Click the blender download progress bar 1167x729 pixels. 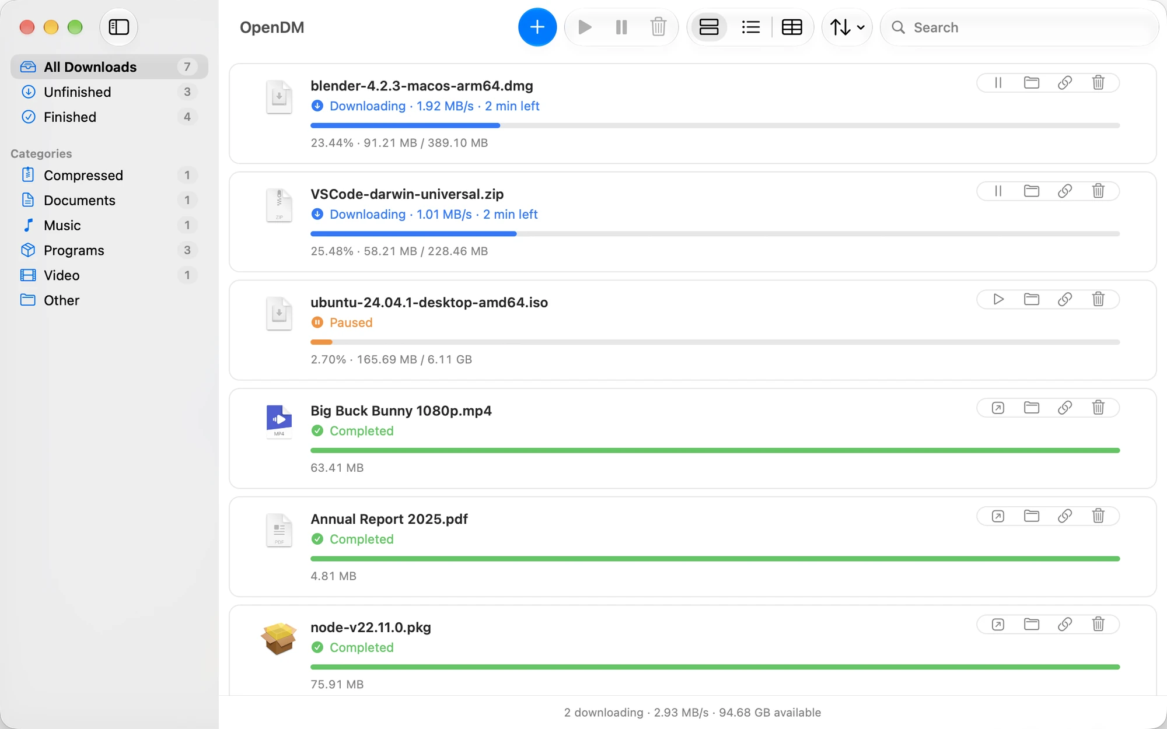click(715, 125)
